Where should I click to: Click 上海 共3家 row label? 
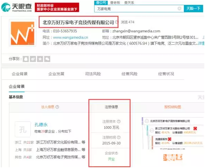pos(24,150)
